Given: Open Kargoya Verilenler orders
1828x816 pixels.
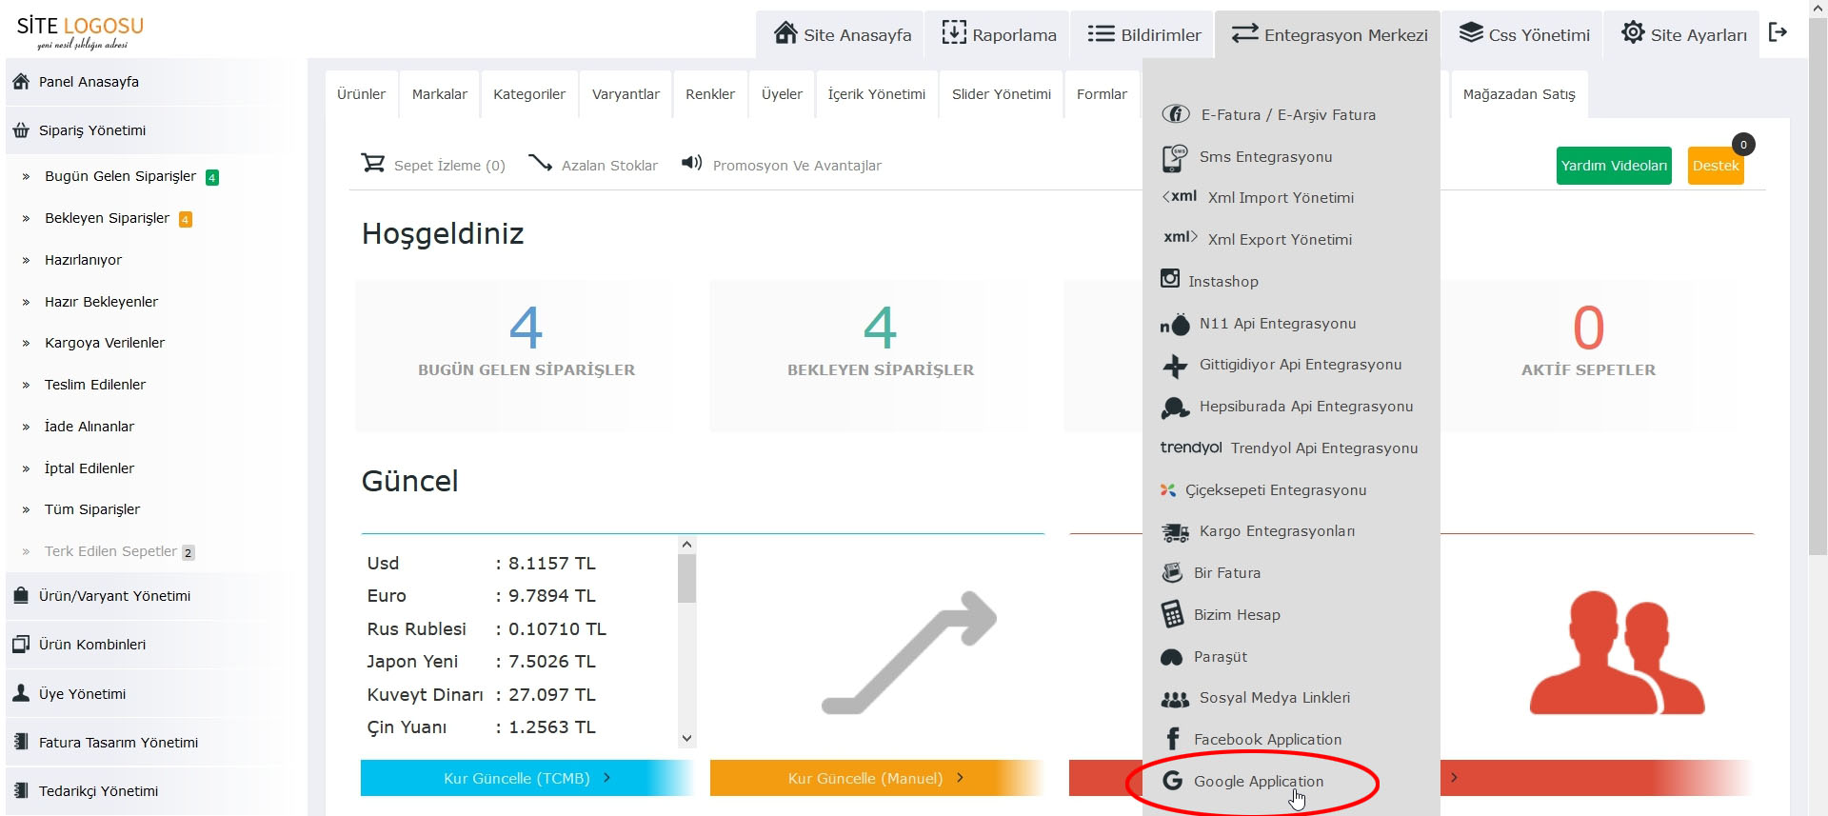Looking at the screenshot, I should (x=105, y=343).
